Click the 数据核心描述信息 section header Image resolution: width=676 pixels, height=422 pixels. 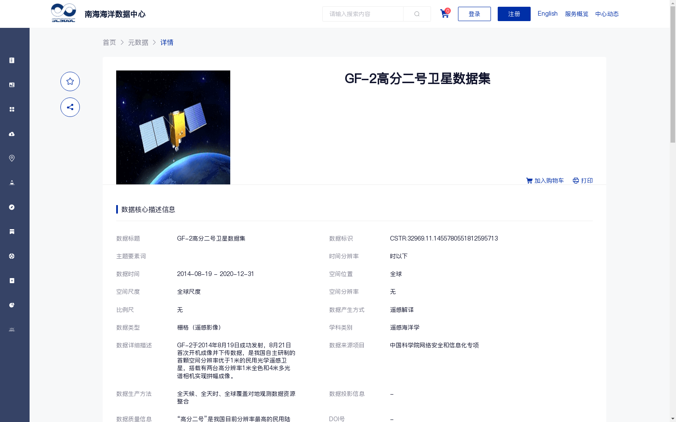148,209
